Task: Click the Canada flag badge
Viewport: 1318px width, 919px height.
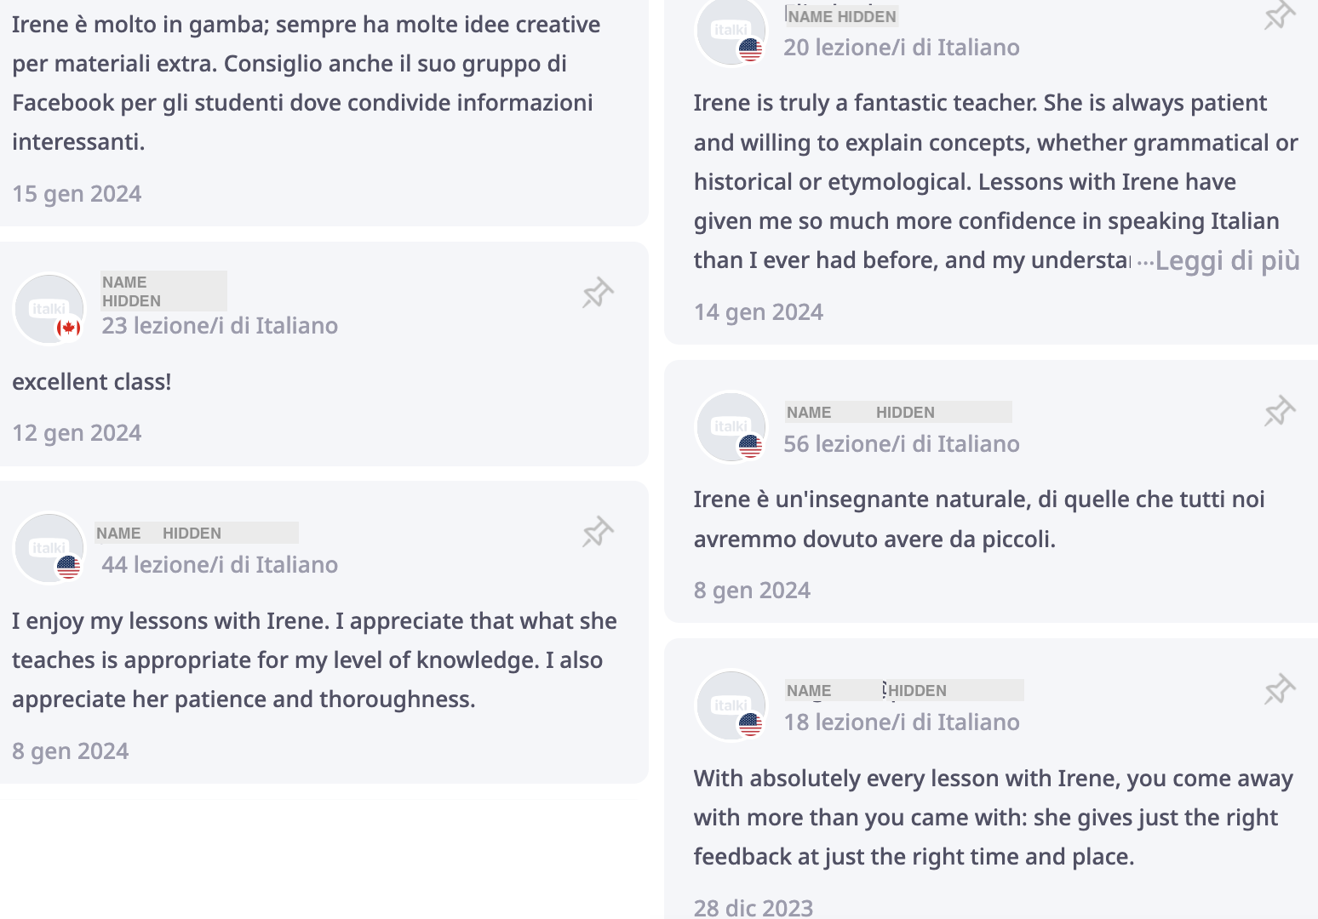Action: 68,328
